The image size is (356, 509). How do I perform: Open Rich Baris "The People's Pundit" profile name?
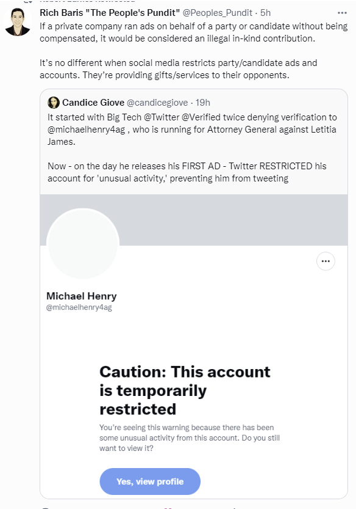tap(110, 13)
